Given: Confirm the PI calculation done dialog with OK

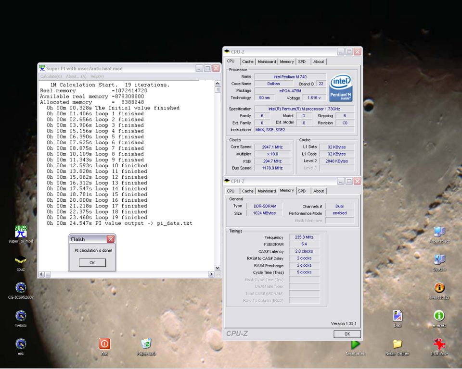Looking at the screenshot, I should click(x=92, y=263).
